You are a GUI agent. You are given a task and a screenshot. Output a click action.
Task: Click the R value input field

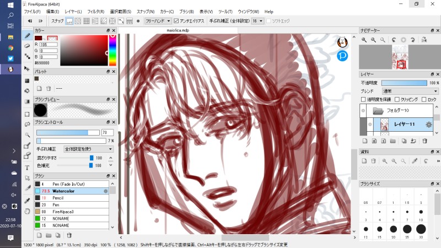pyautogui.click(x=49, y=45)
